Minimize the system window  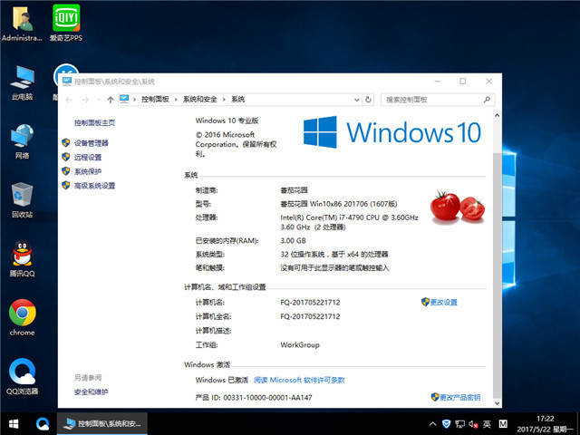tap(438, 82)
